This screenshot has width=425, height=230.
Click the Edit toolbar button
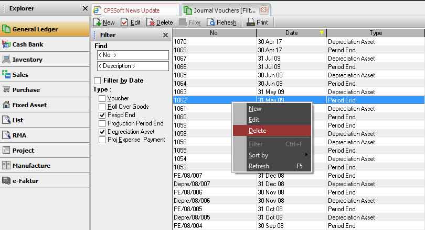click(131, 22)
